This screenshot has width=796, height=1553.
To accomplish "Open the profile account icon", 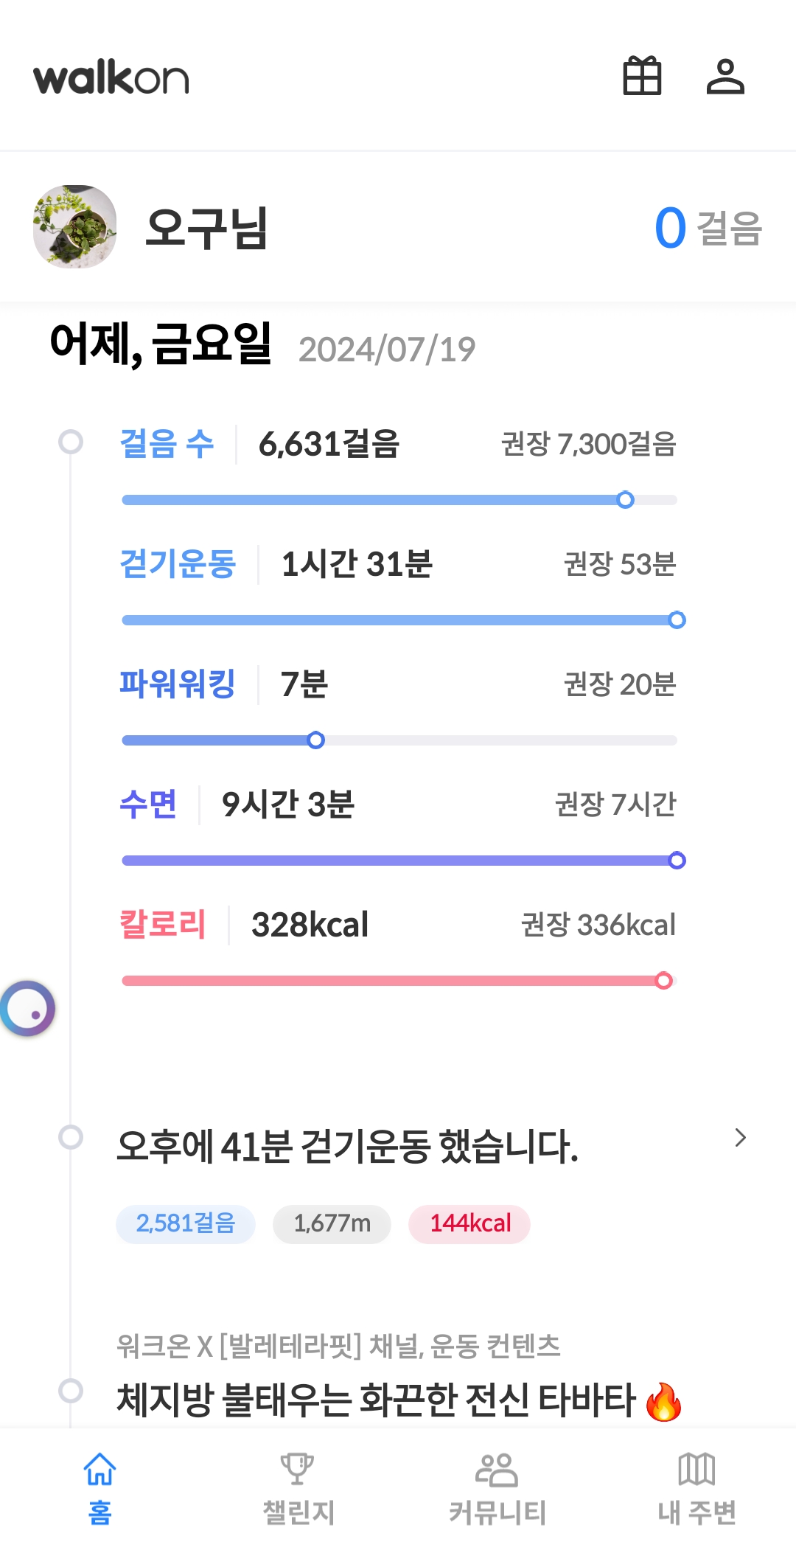I will pos(725,77).
